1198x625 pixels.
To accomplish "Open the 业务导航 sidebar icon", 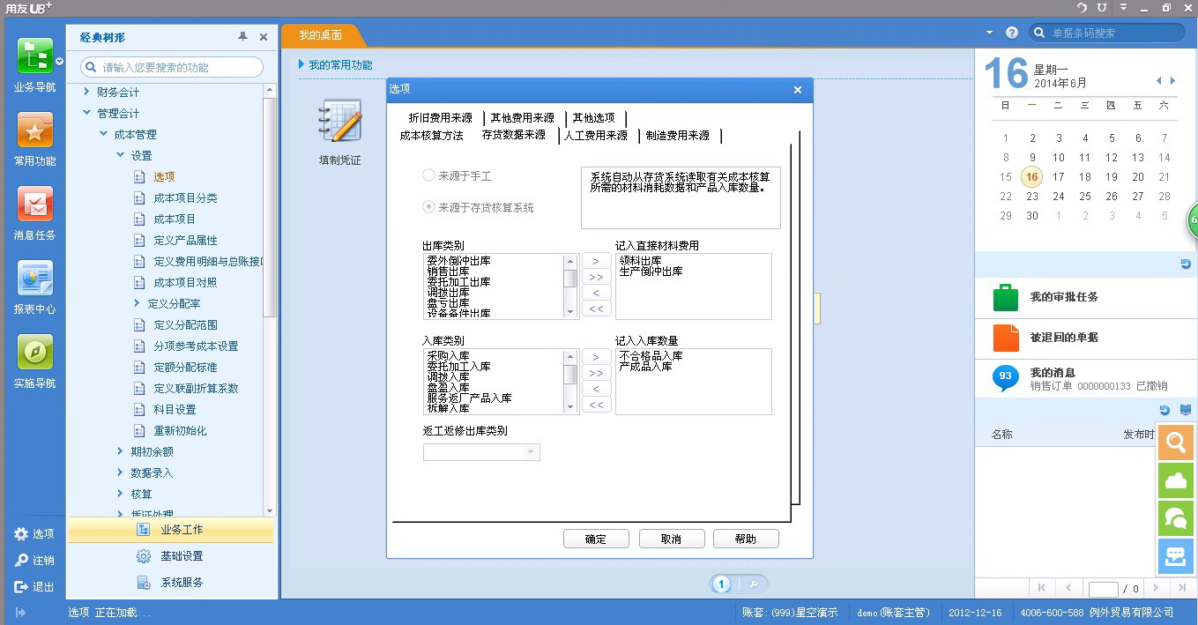I will 35,57.
